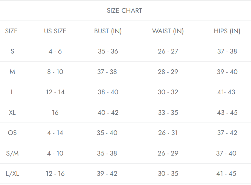Click the SIZE CHART title
This screenshot has width=251, height=185.
[124, 11]
